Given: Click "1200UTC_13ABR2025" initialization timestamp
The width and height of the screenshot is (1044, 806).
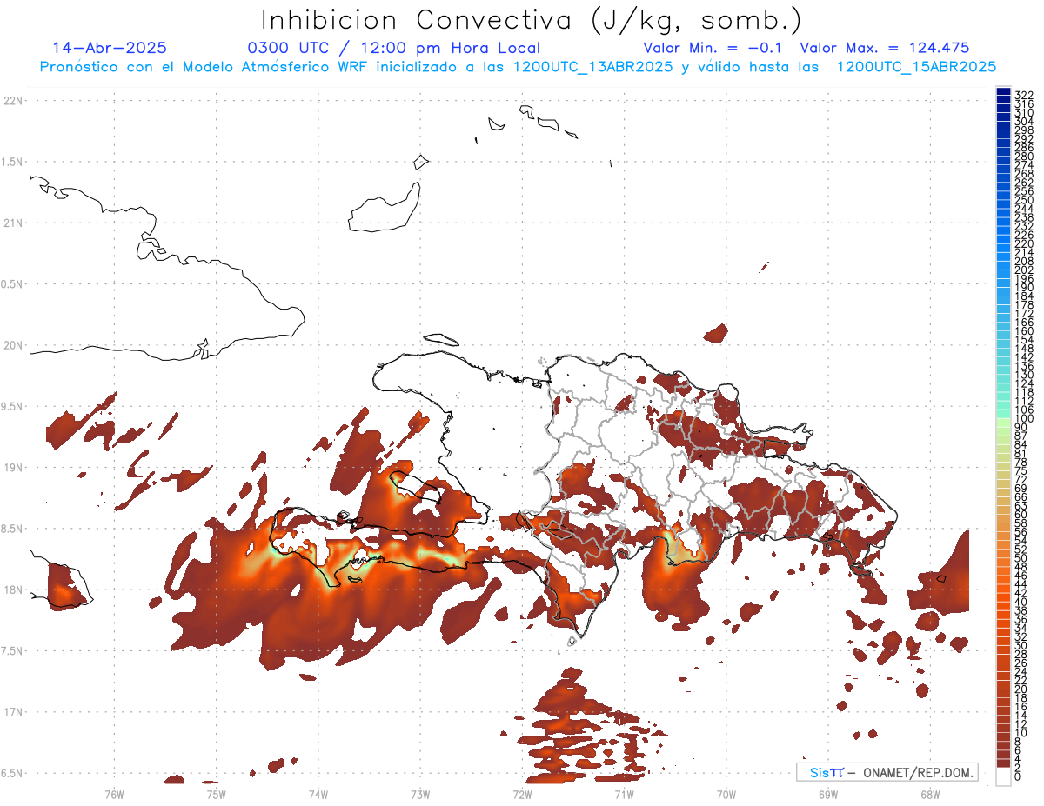Looking at the screenshot, I should pos(592,67).
